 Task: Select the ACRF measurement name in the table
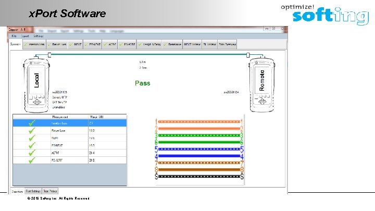(x=55, y=153)
